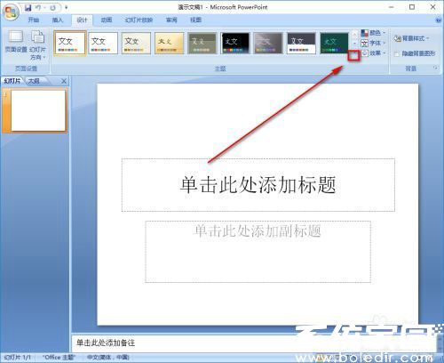Open theme Effects (效果) dropdown

[374, 53]
